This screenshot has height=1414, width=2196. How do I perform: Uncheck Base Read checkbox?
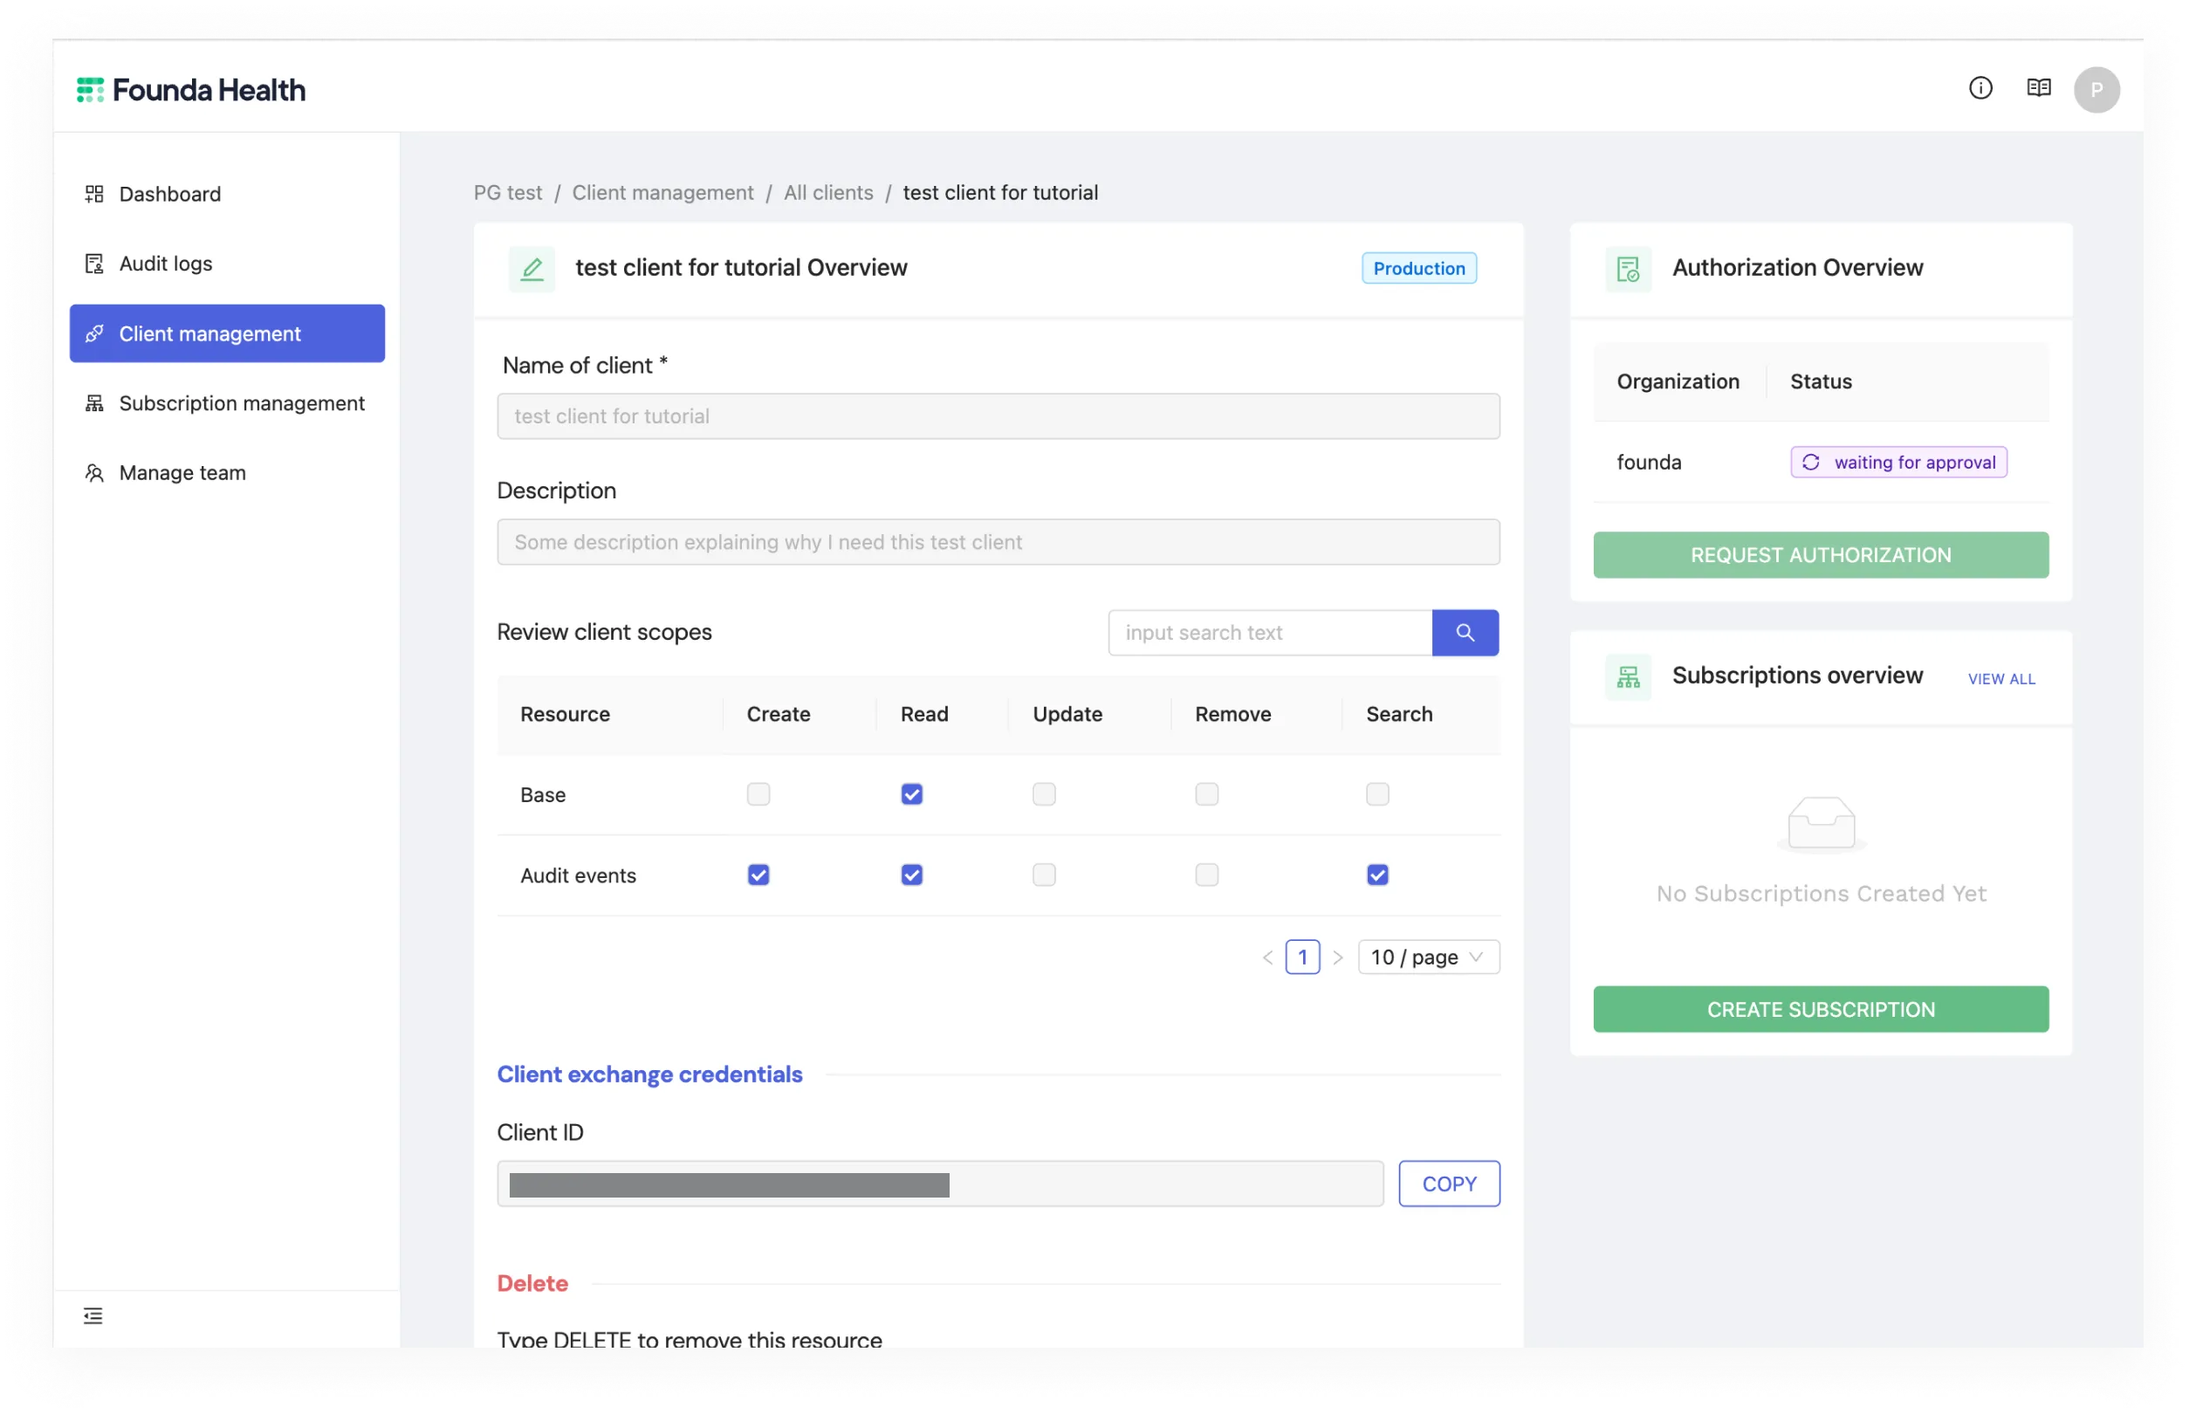coord(911,794)
